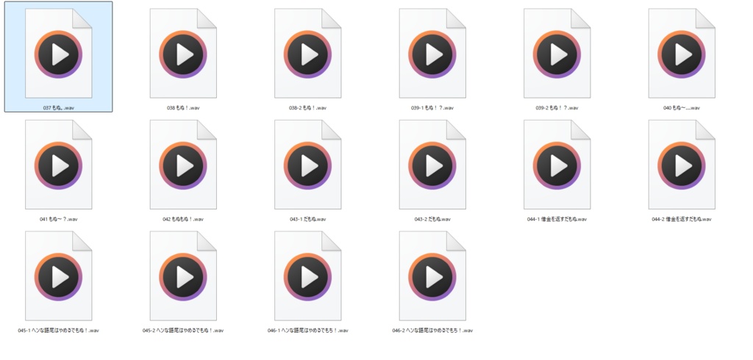The width and height of the screenshot is (753, 360).
Task: Click the filename text 045-2 ヘンな語尾はやめるでもぬ！.wav
Action: click(183, 330)
